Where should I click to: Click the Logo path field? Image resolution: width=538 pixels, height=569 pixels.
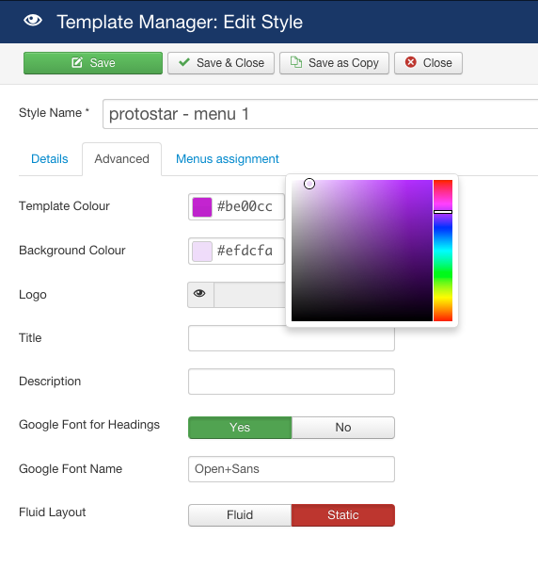click(x=249, y=295)
